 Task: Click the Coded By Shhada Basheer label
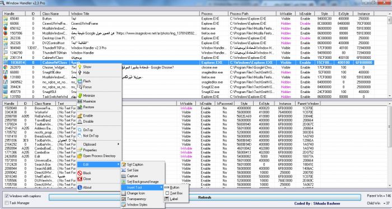point(317,203)
